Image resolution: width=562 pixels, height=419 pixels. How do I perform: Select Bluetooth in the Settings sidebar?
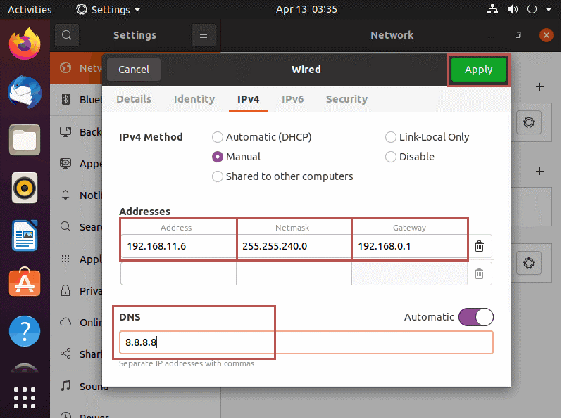point(76,99)
